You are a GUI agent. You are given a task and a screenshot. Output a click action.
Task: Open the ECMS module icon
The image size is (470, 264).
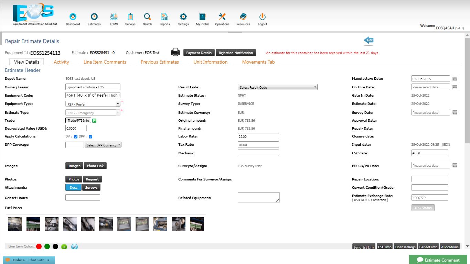click(114, 16)
